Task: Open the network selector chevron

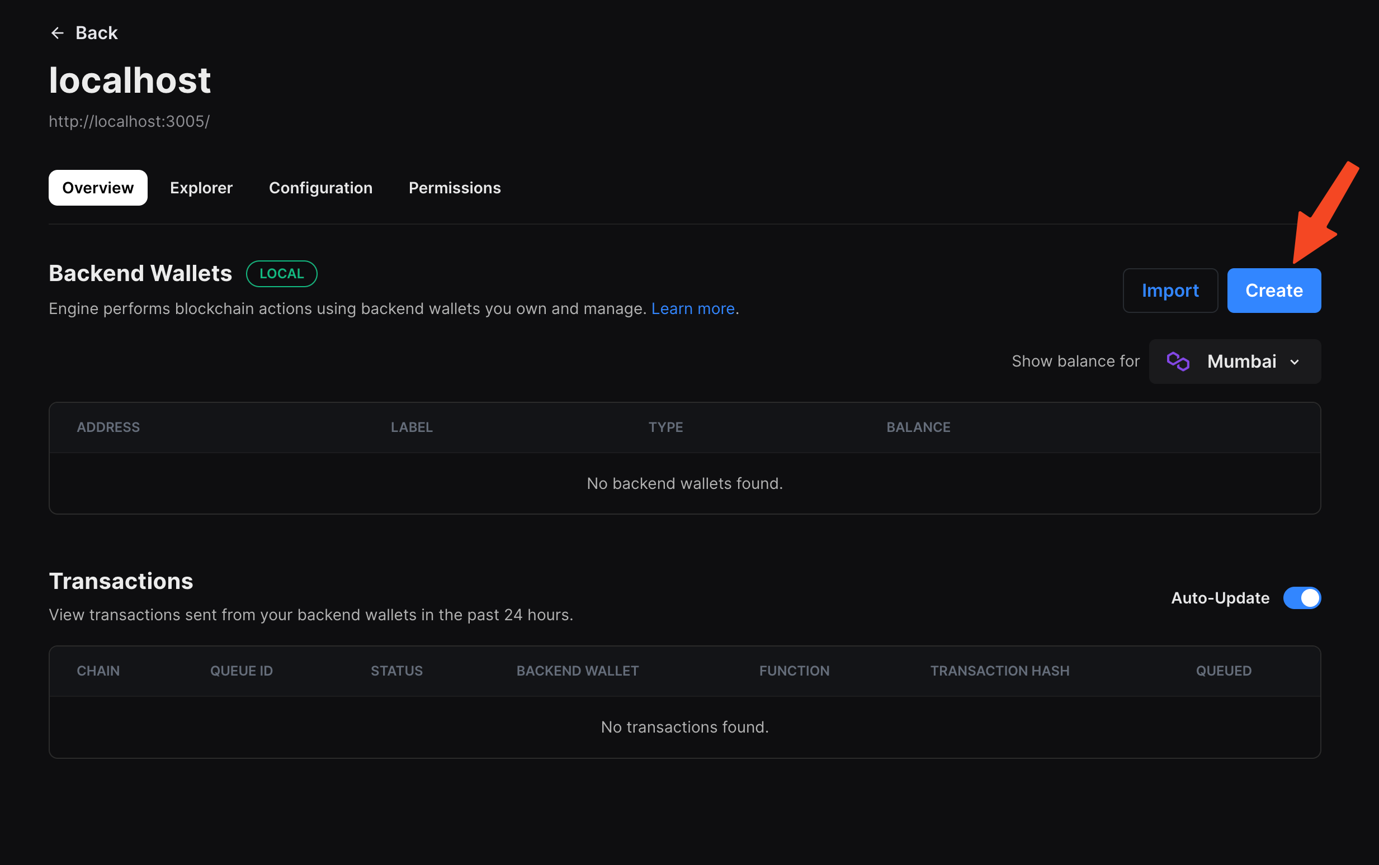Action: (x=1296, y=362)
